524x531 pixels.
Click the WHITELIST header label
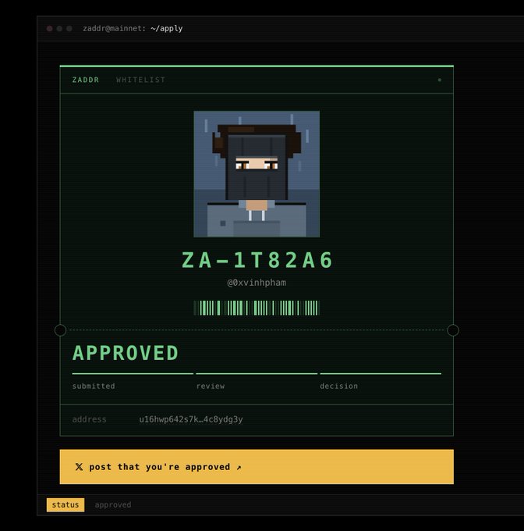[140, 80]
